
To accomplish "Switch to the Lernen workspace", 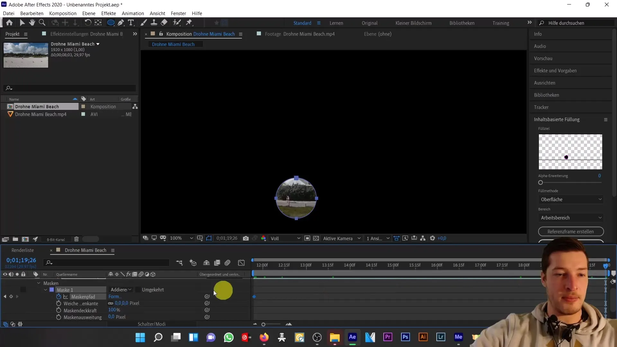I will click(336, 23).
